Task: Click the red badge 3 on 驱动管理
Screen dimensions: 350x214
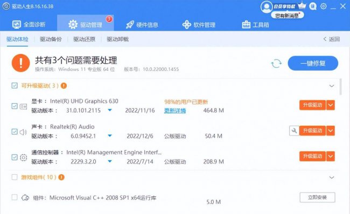Action: 109,19
